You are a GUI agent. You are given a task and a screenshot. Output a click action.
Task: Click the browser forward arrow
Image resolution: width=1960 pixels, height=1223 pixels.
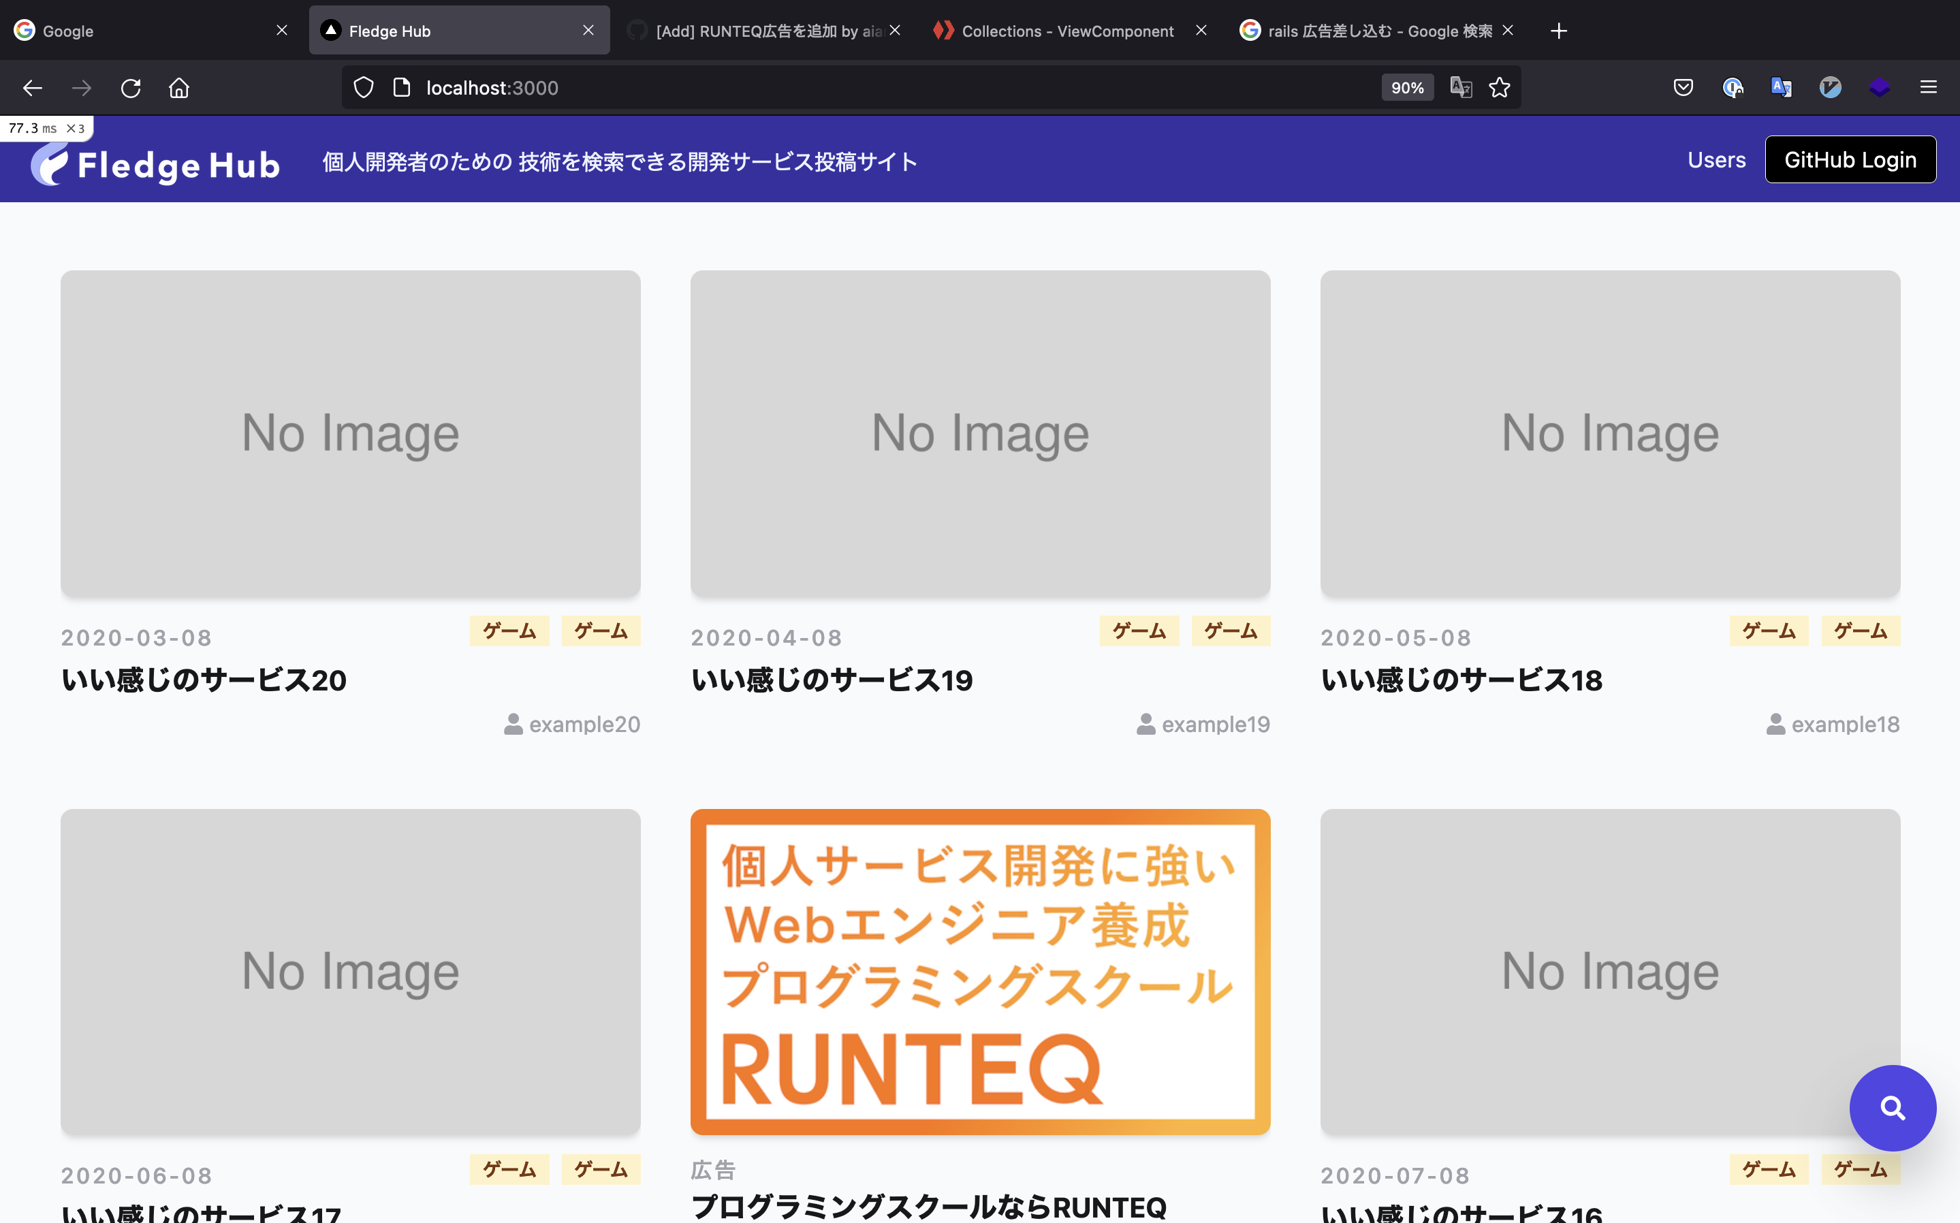(x=82, y=87)
